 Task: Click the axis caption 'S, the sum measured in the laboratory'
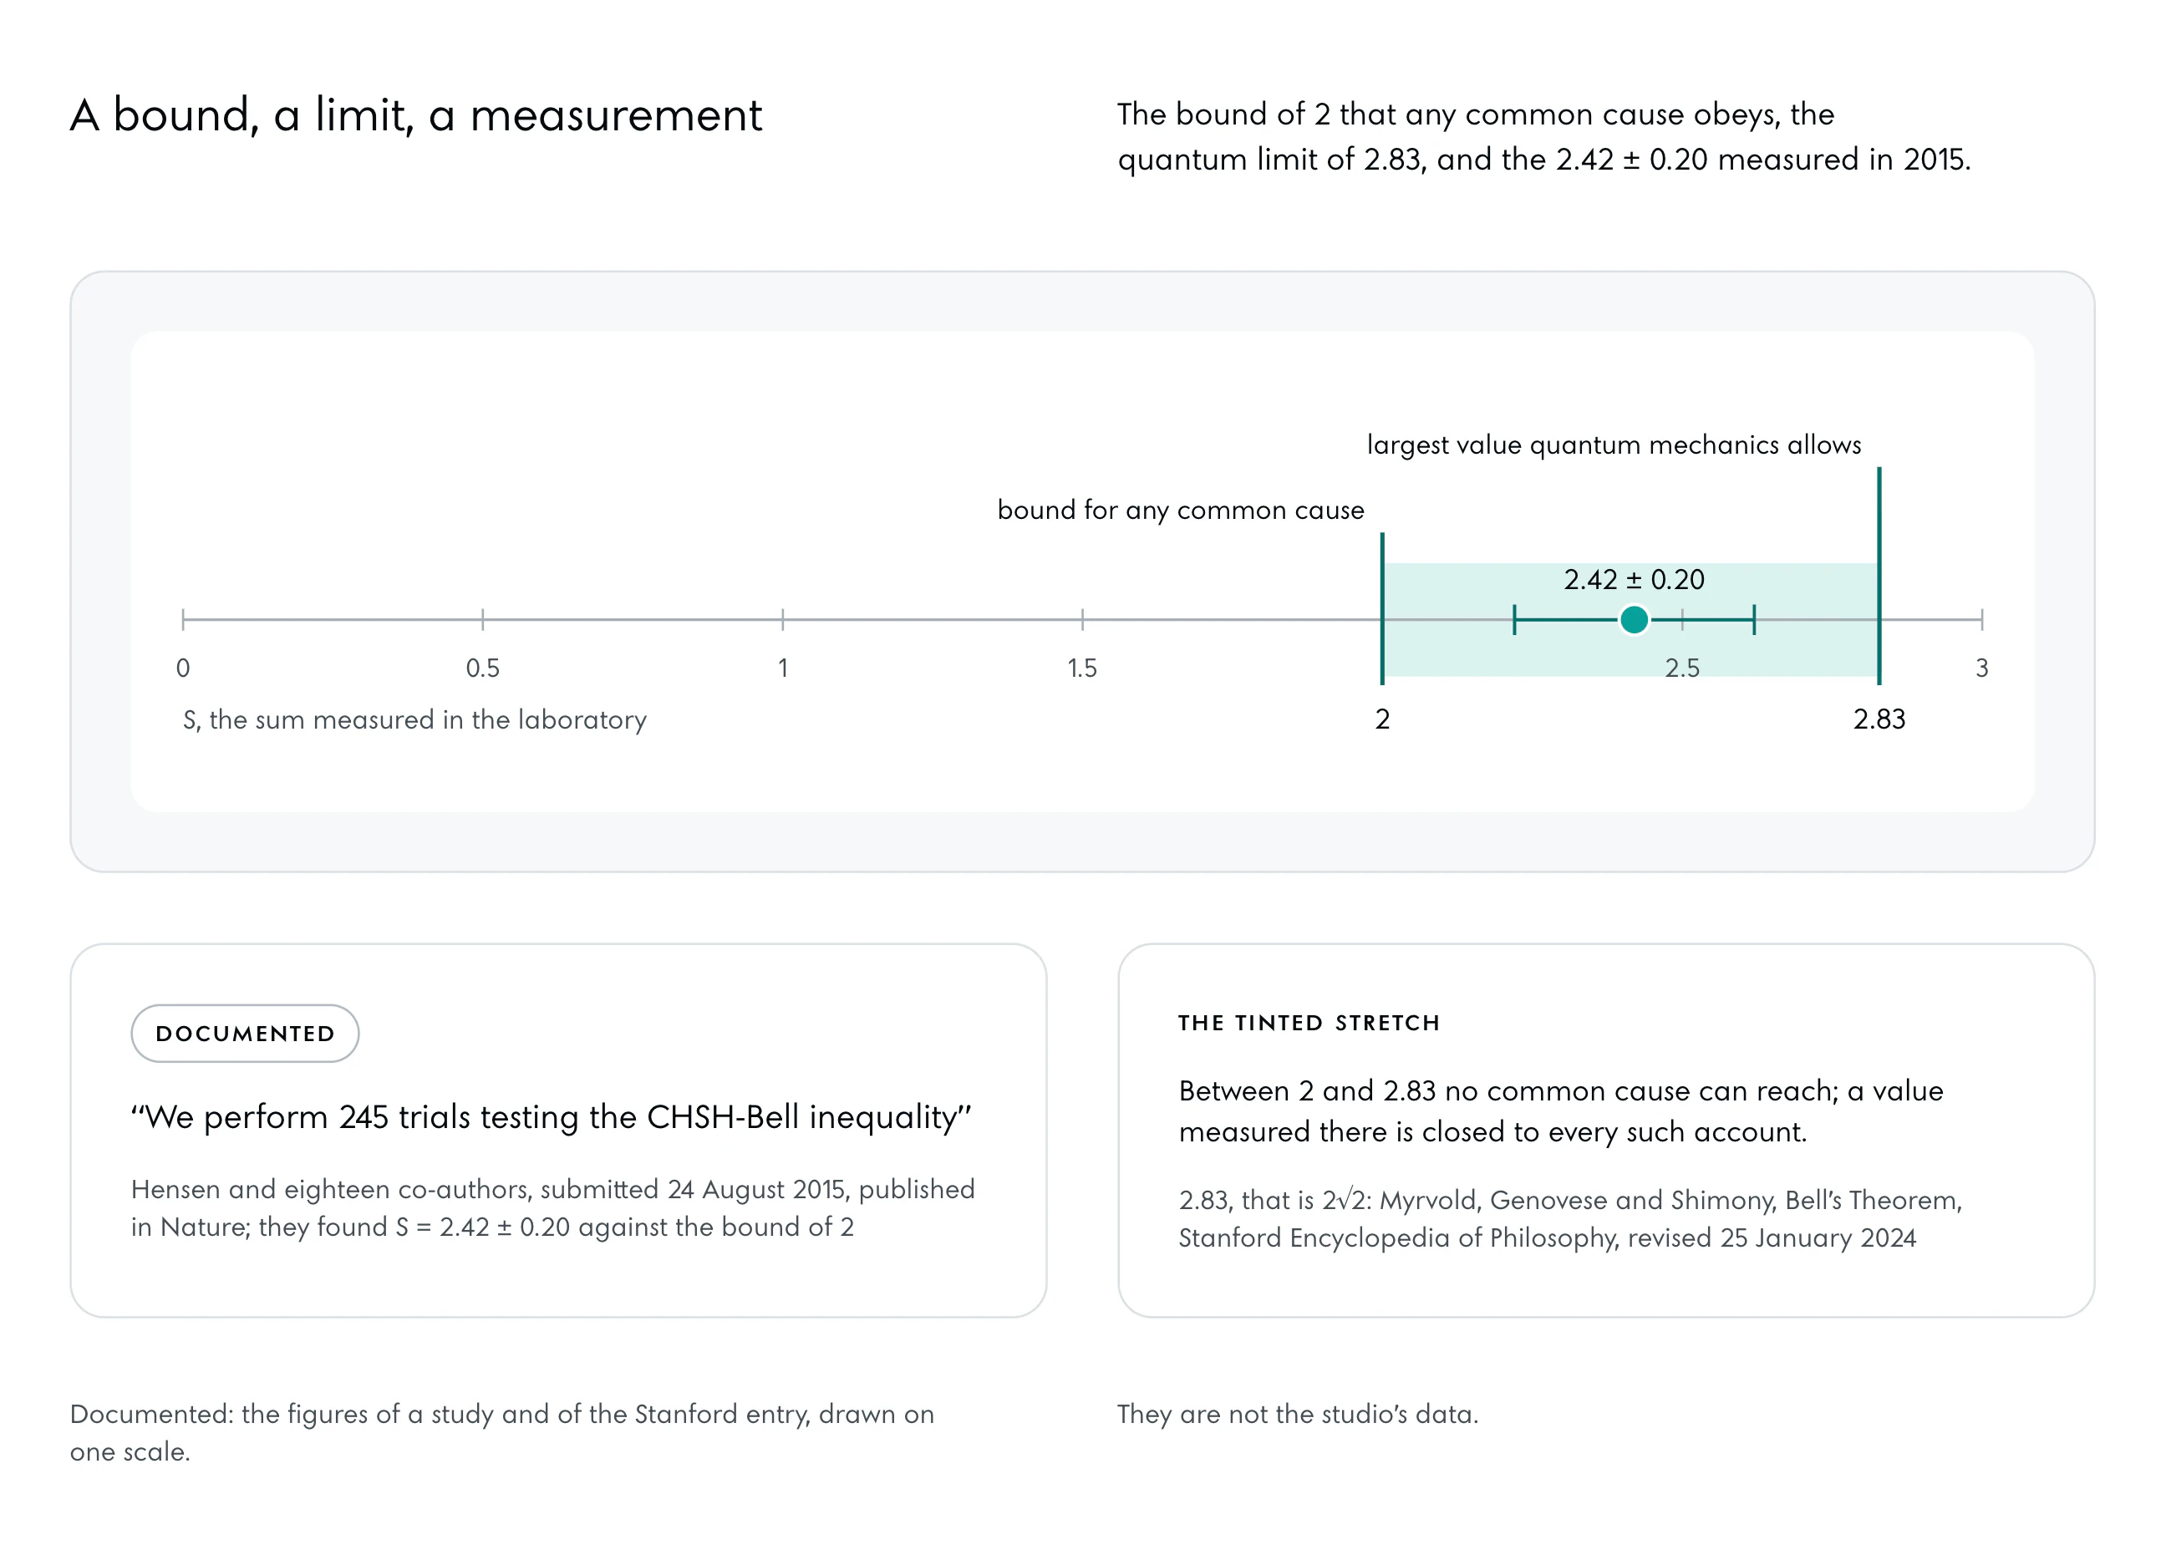coord(414,719)
